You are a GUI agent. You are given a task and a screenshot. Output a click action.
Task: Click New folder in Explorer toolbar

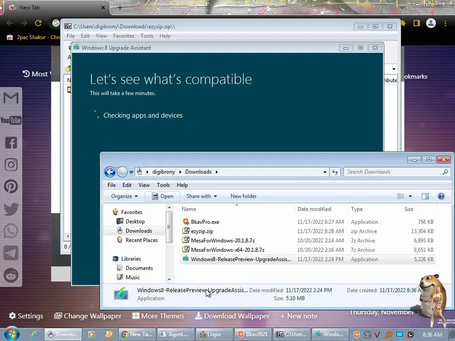pos(243,196)
